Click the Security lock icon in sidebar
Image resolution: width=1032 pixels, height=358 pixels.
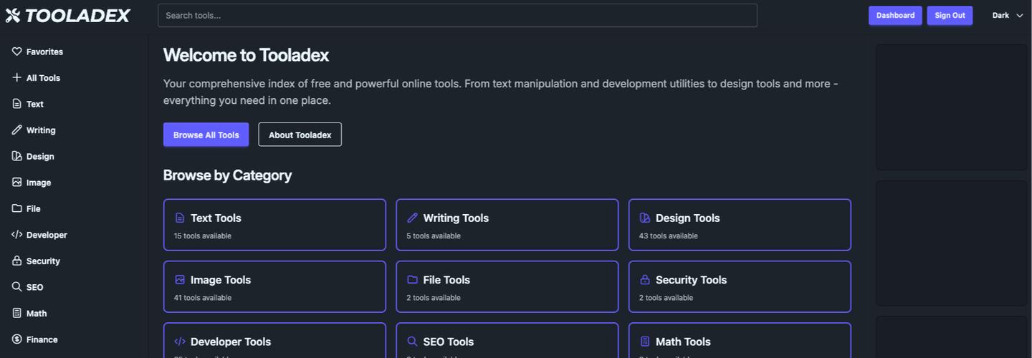coord(17,261)
